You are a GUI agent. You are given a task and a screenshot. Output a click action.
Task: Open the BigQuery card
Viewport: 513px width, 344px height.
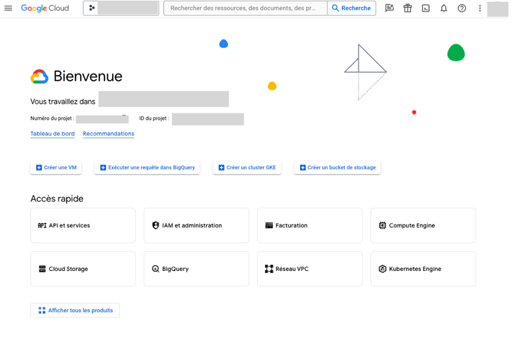196,269
